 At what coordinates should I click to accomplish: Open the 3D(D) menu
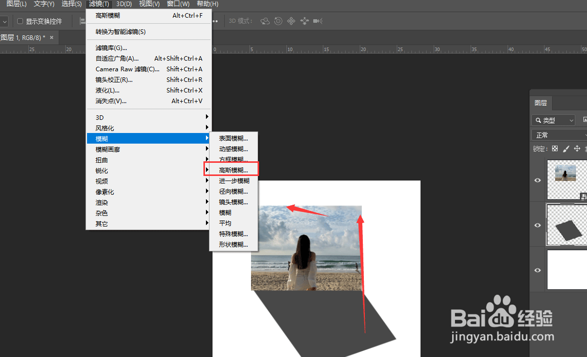click(x=124, y=4)
